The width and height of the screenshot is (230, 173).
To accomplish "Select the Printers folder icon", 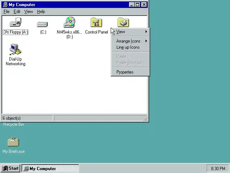I will click(123, 22).
